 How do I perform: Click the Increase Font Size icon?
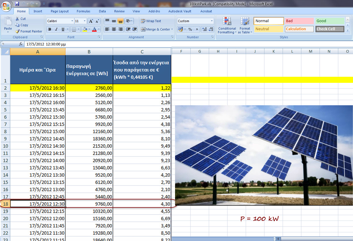pos(91,21)
